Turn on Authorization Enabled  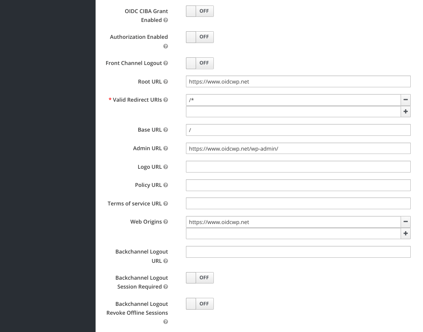(199, 37)
